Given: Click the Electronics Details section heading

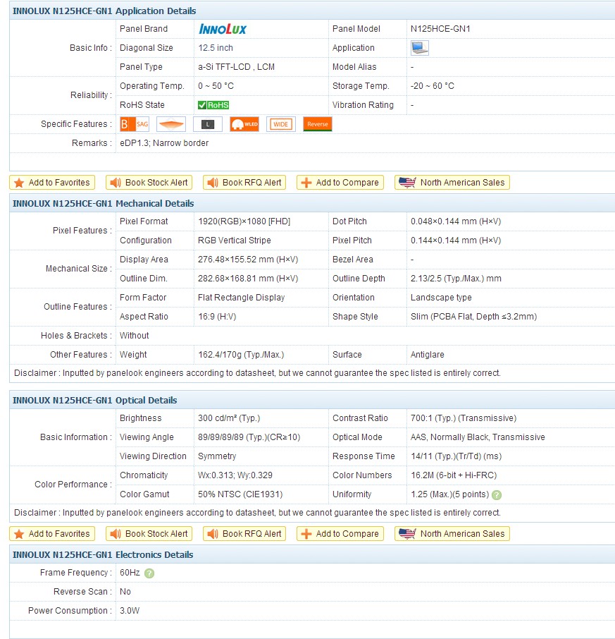Looking at the screenshot, I should tap(103, 554).
